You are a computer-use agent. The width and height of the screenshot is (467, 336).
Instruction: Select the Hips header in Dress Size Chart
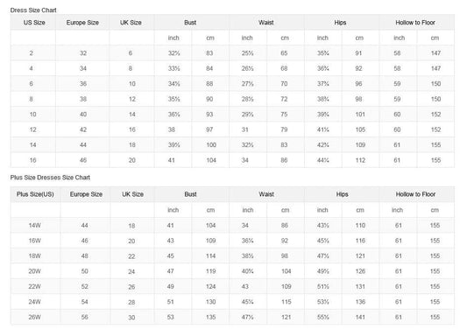point(340,23)
